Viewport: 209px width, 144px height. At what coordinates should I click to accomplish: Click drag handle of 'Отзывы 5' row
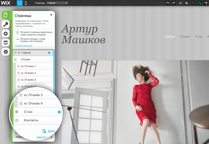pyautogui.click(x=21, y=95)
